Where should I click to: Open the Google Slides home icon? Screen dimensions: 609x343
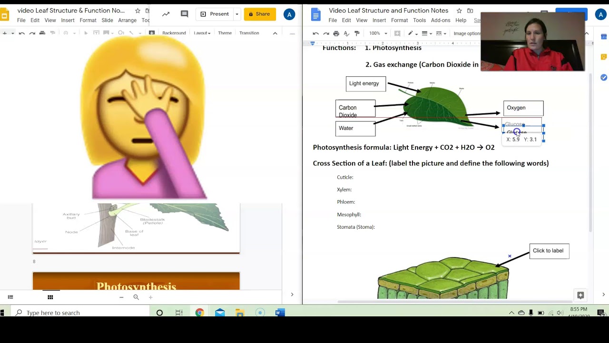(x=4, y=14)
